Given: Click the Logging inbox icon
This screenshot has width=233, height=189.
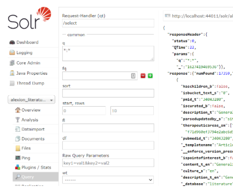Looking at the screenshot, I should tap(12, 52).
